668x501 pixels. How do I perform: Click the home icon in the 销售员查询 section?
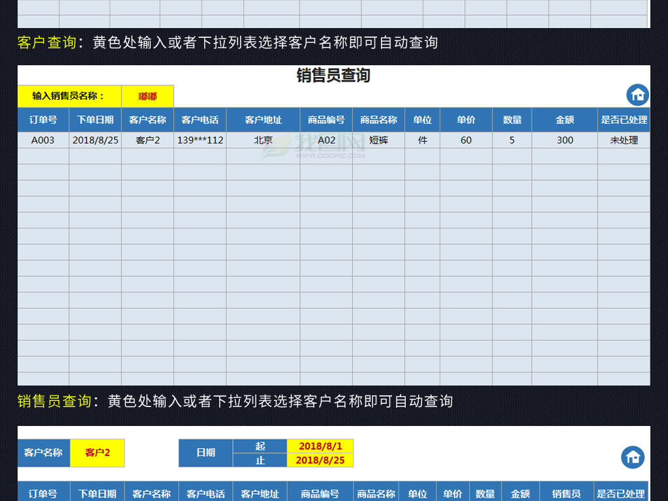pos(637,95)
